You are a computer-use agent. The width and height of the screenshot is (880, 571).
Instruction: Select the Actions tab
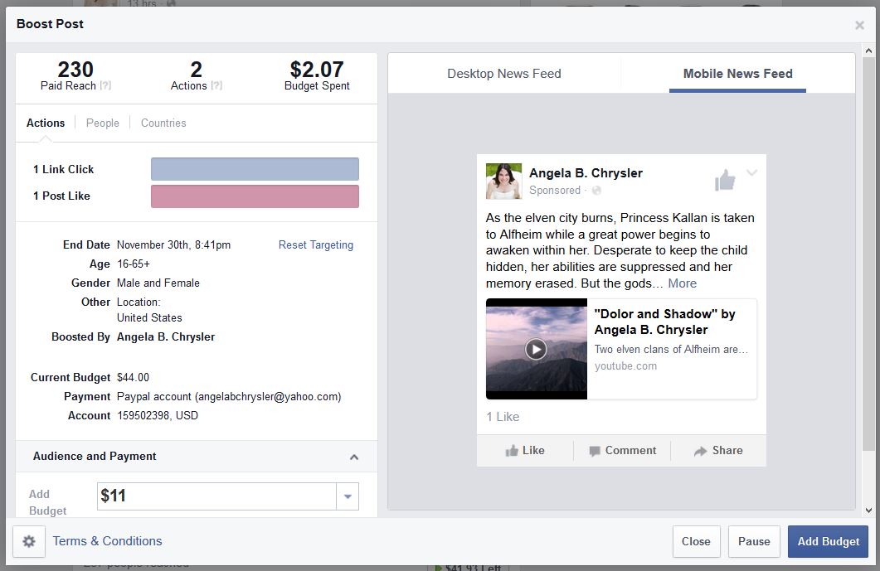pyautogui.click(x=46, y=123)
